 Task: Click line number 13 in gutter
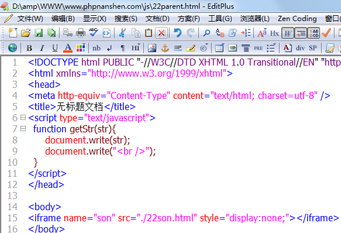click(12, 196)
